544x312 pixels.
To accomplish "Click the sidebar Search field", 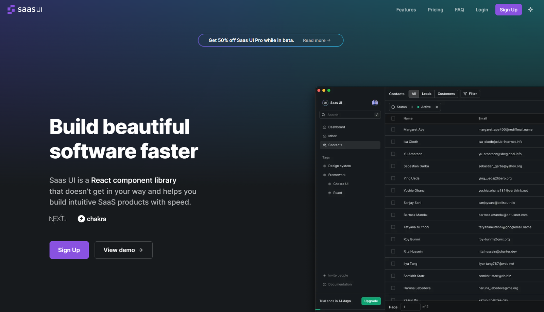I will pyautogui.click(x=350, y=115).
